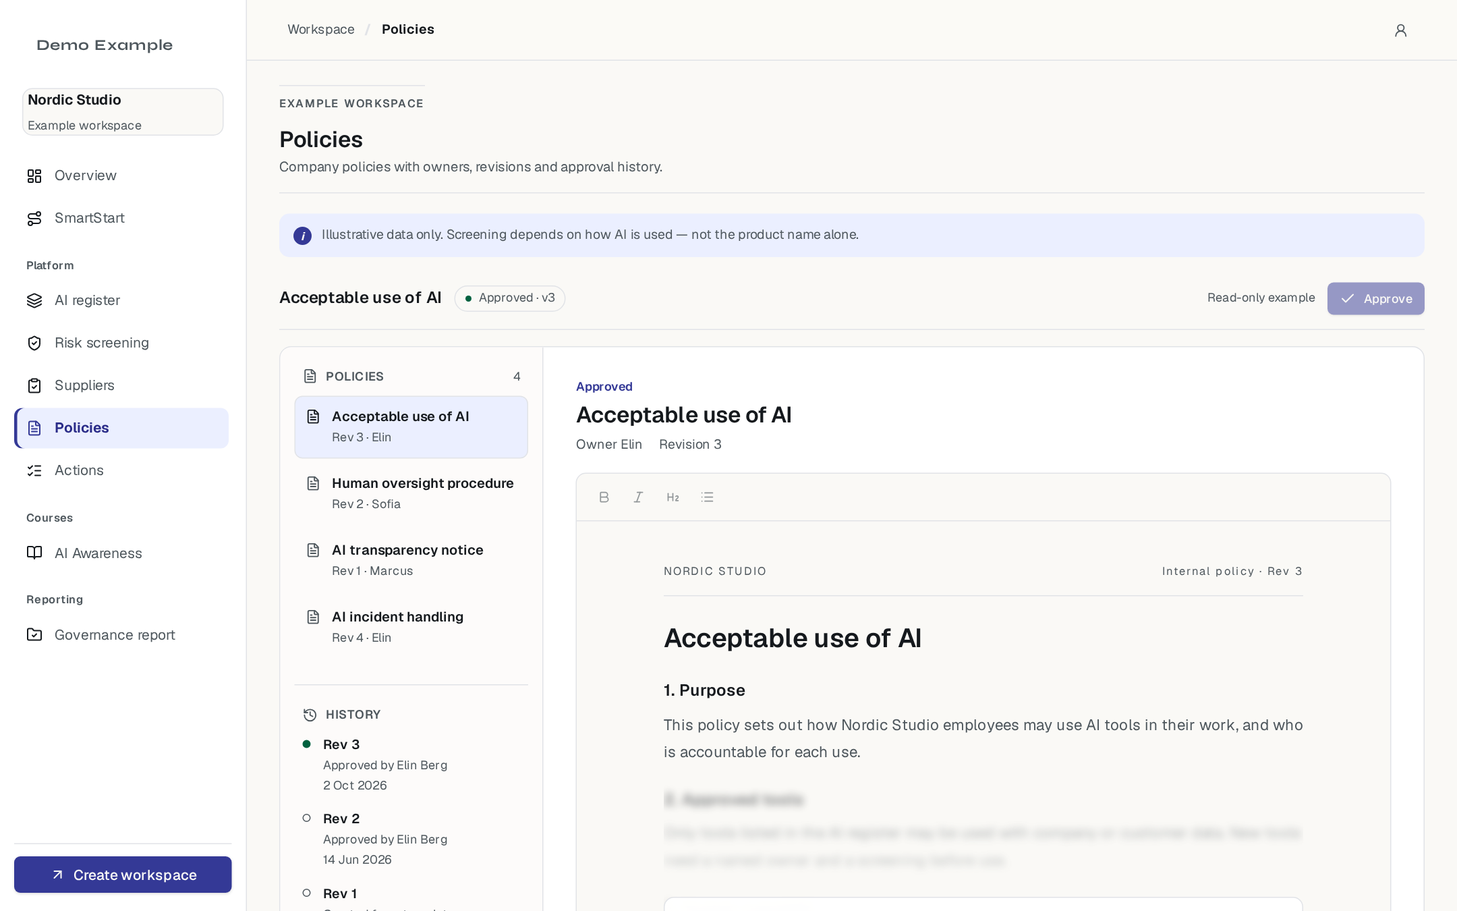The width and height of the screenshot is (1457, 911).
Task: Open Nordic Studio workspace selector
Action: coord(123,112)
